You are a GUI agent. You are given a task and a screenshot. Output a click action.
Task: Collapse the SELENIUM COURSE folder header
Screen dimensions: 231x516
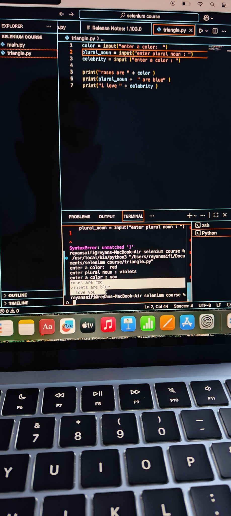pos(22,37)
